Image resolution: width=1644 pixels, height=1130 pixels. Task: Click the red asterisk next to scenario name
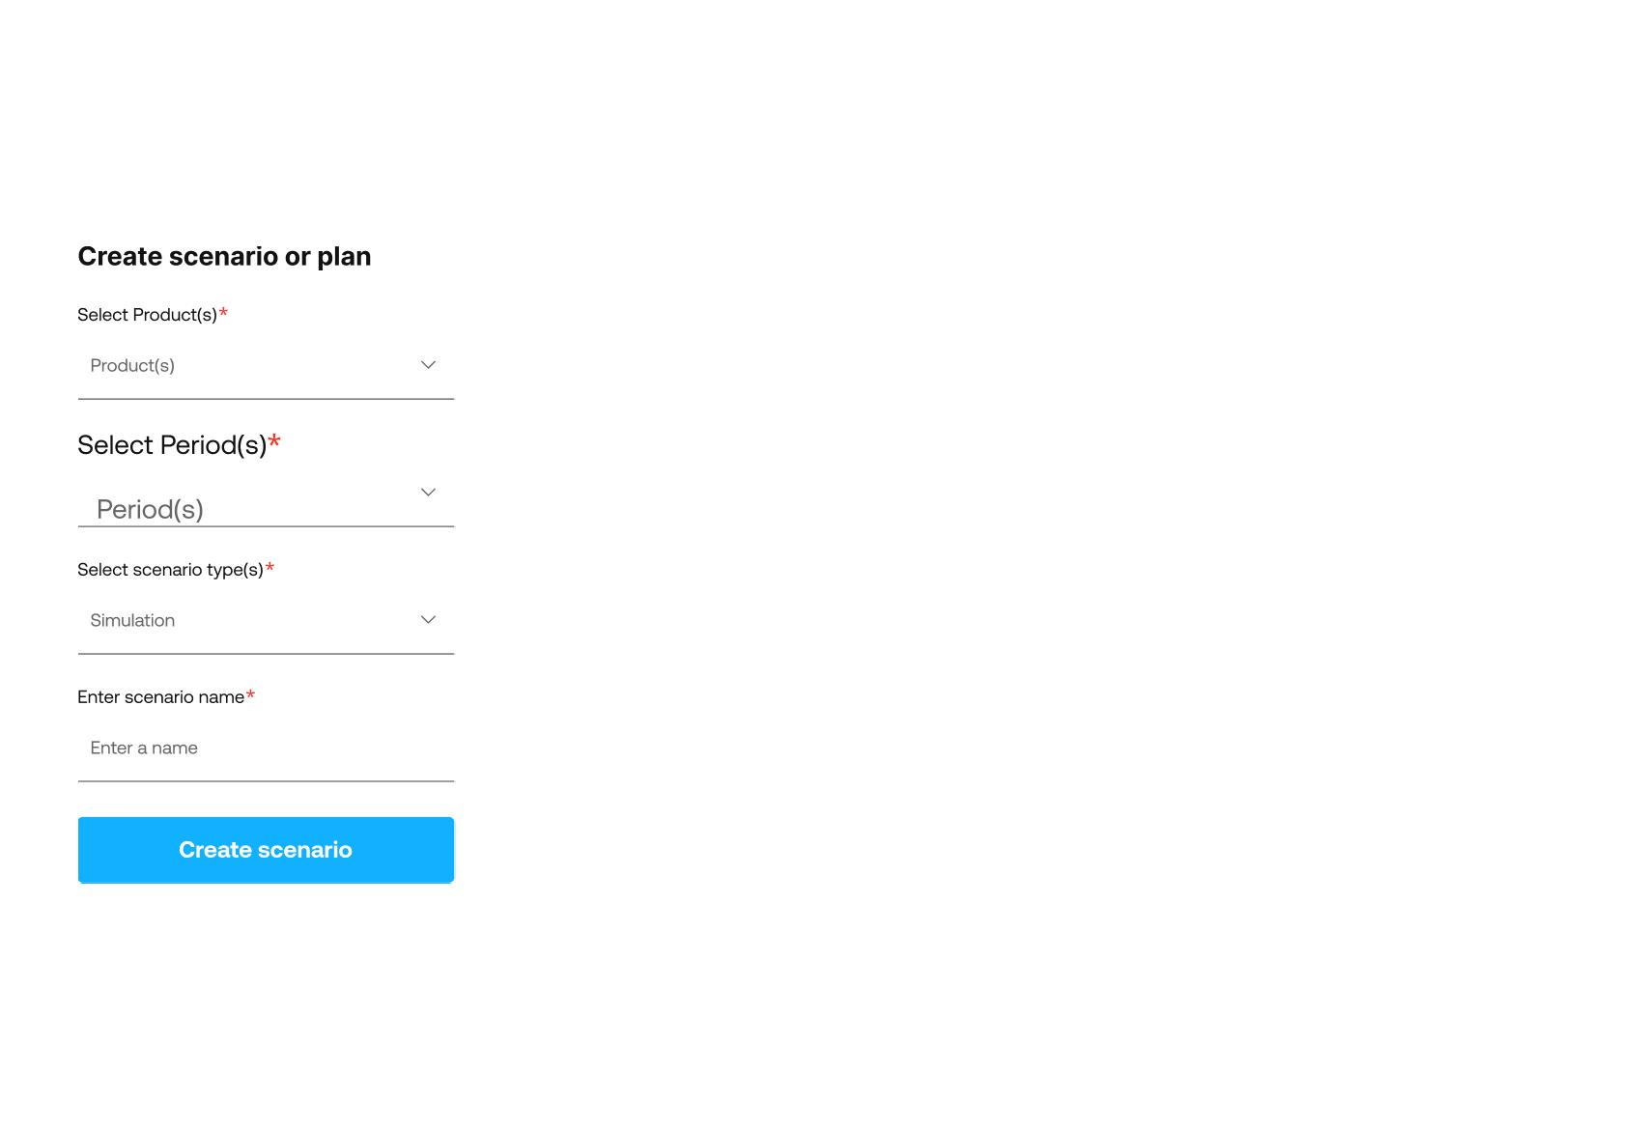(x=251, y=694)
